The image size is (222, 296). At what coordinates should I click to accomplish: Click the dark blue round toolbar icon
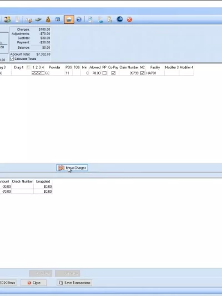[x=120, y=19]
